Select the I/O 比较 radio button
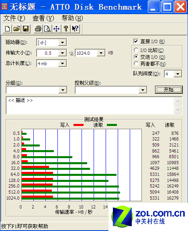The width and height of the screenshot is (188, 231). pyautogui.click(x=136, y=50)
